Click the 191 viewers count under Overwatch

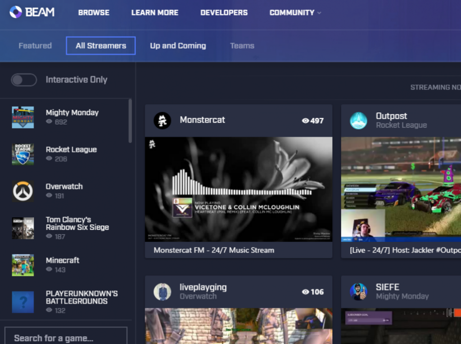click(x=59, y=196)
